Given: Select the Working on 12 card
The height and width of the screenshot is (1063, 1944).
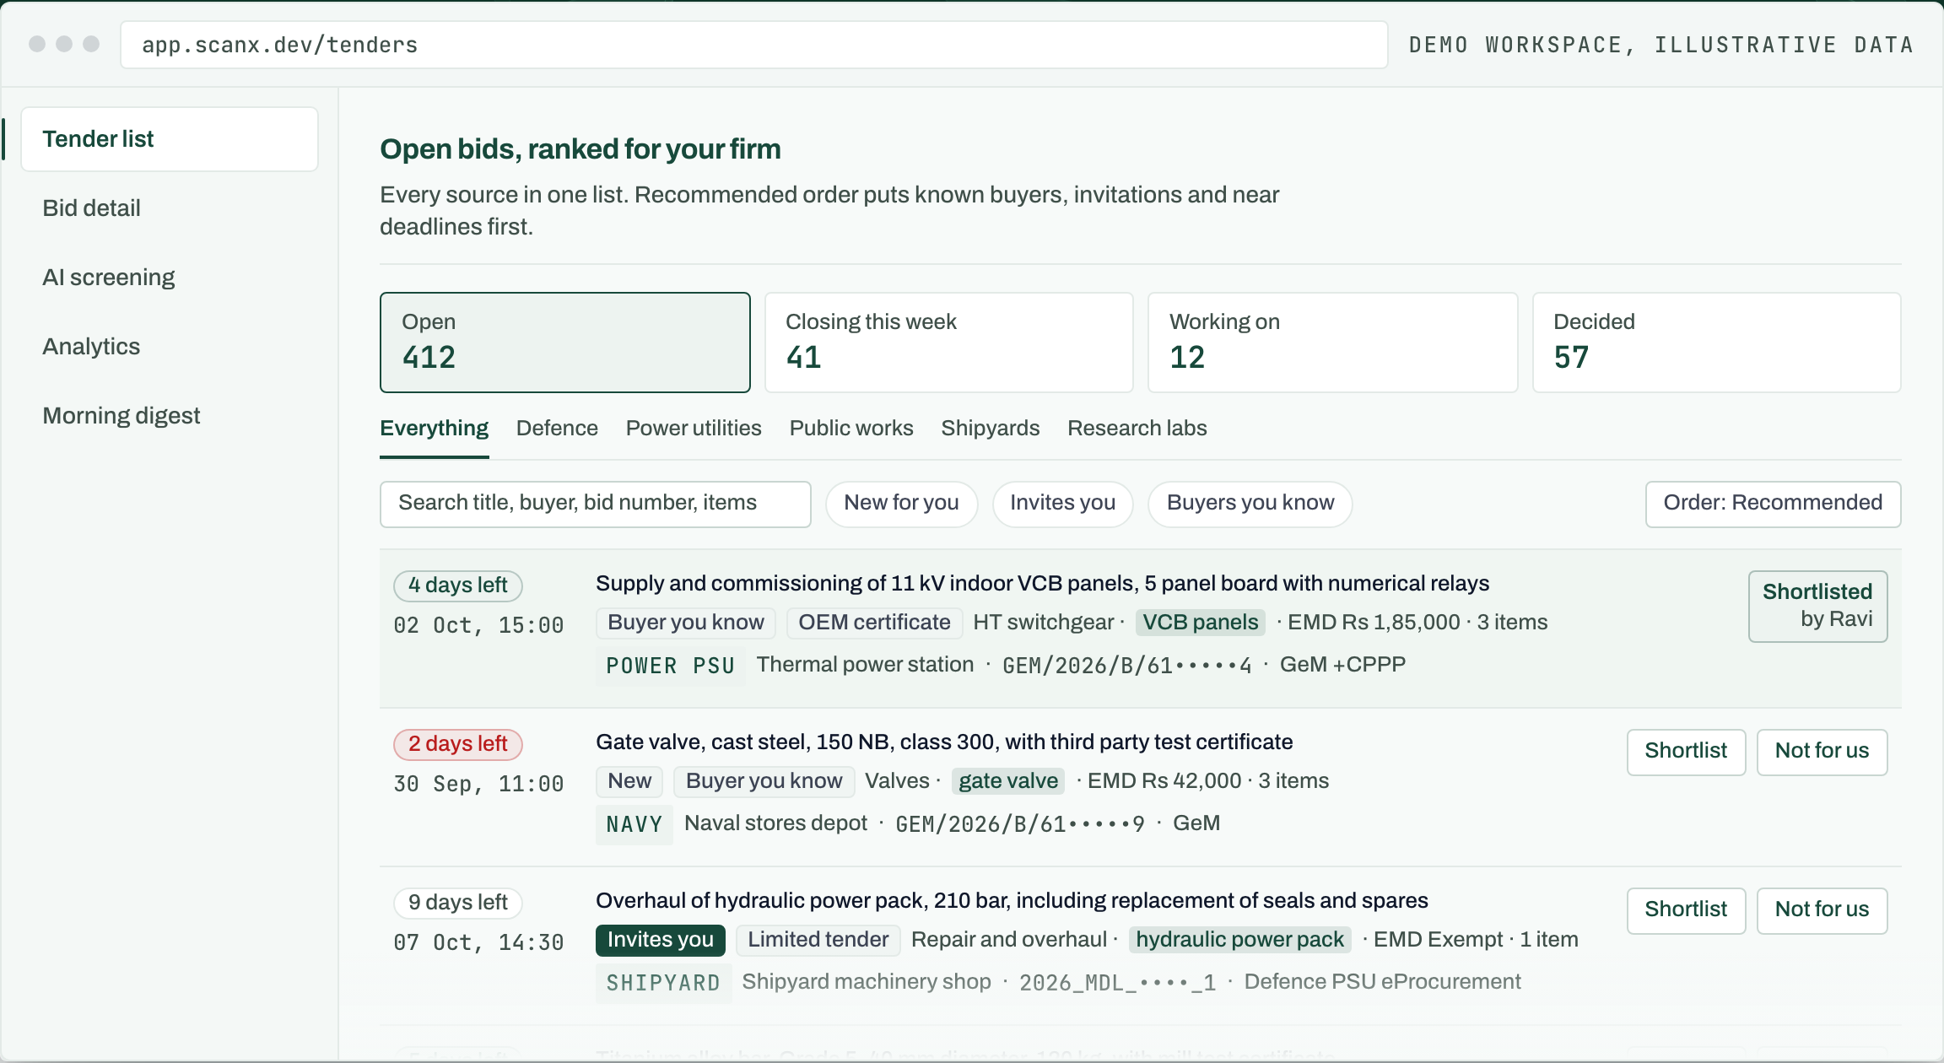Looking at the screenshot, I should click(1333, 343).
